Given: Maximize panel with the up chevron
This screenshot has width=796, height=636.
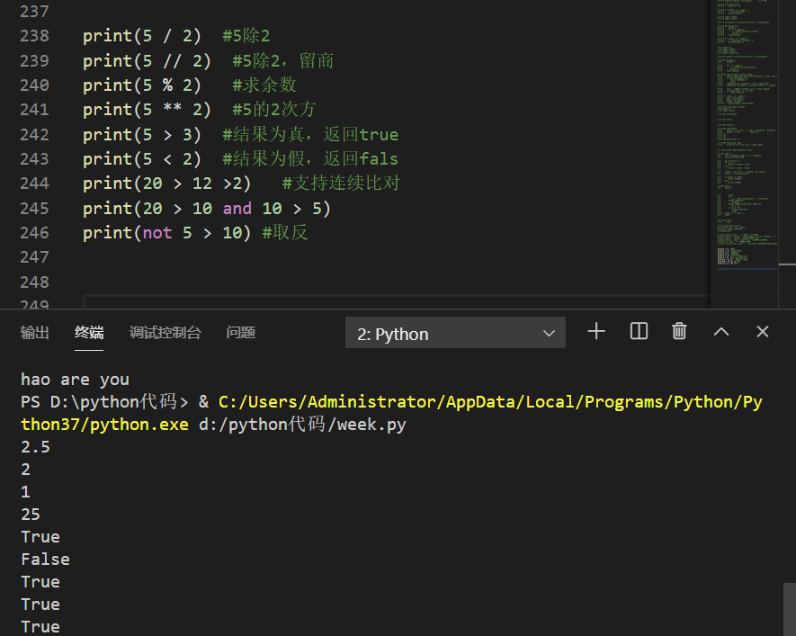Looking at the screenshot, I should [x=721, y=332].
